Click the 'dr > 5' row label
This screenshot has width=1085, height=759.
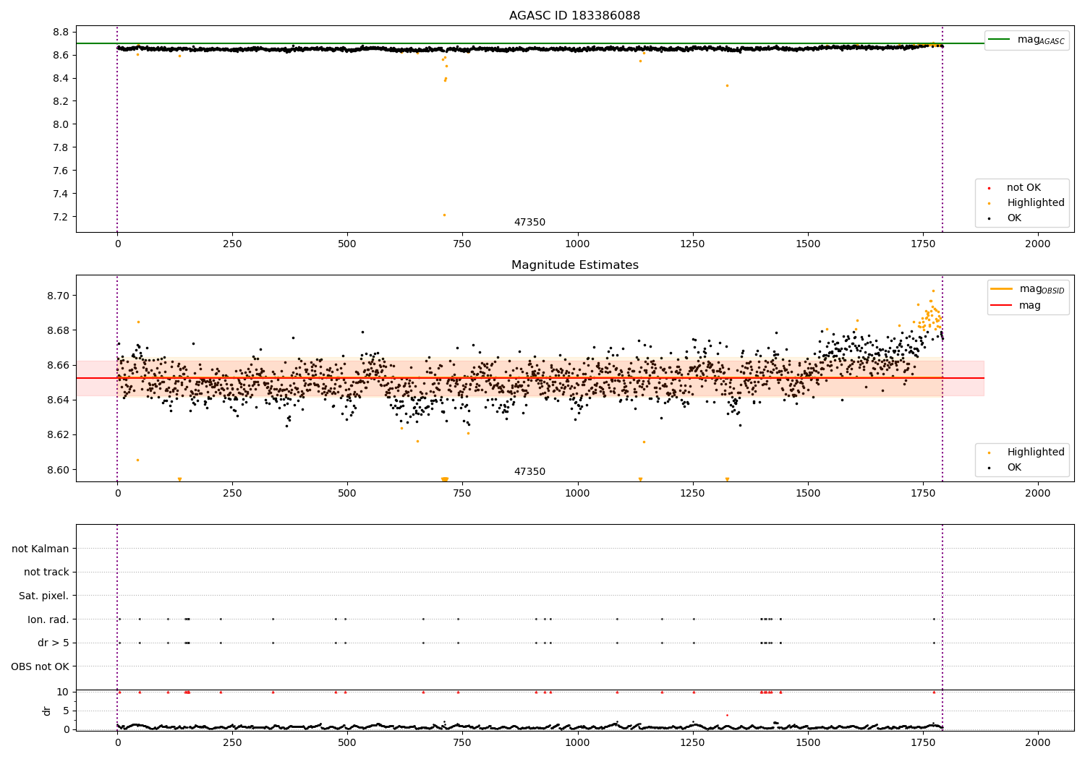(54, 643)
